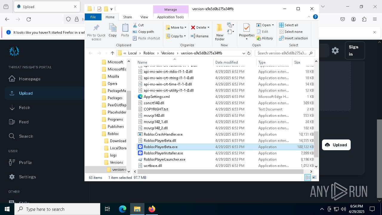Collapse the Explorer ribbon chevron
Screen dimensions: 382x215
click(x=309, y=17)
